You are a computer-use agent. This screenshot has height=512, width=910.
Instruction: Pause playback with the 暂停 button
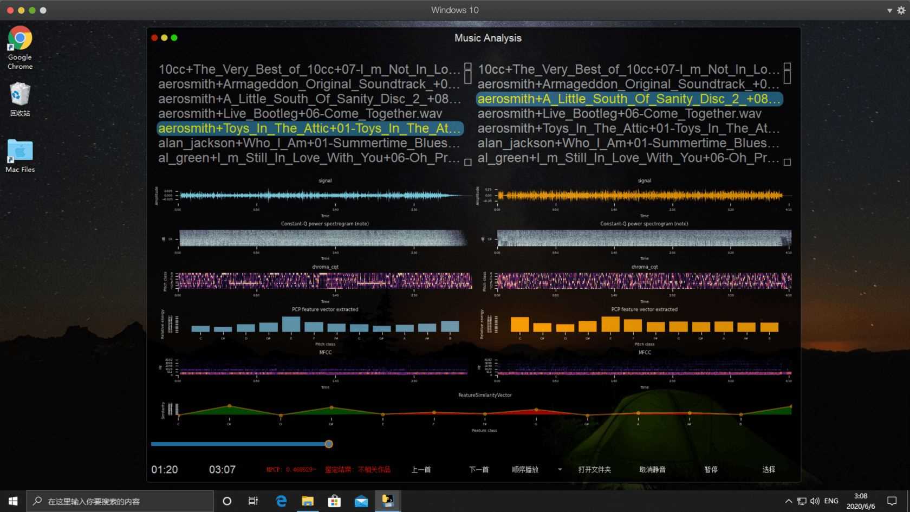click(x=711, y=470)
